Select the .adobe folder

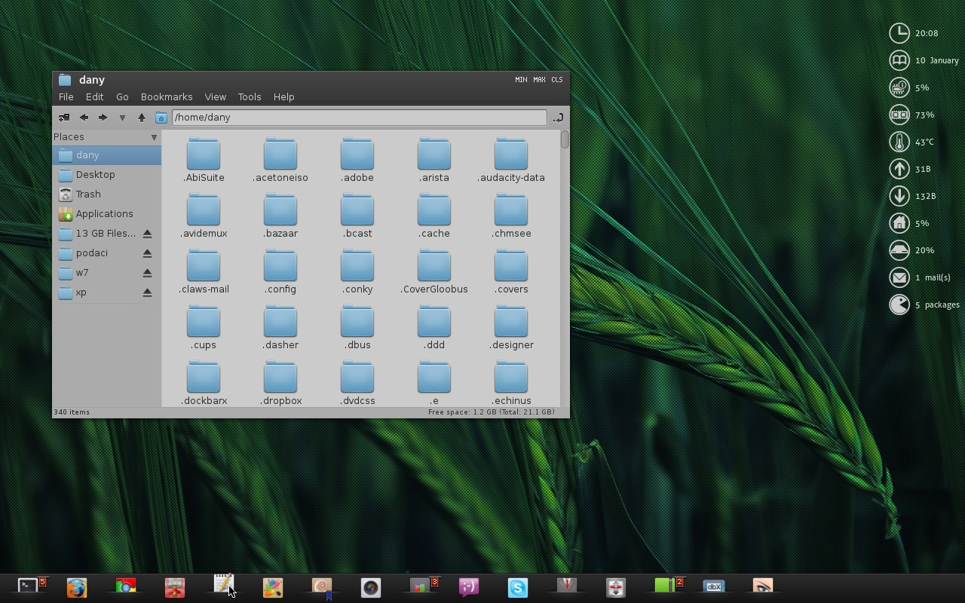point(357,160)
